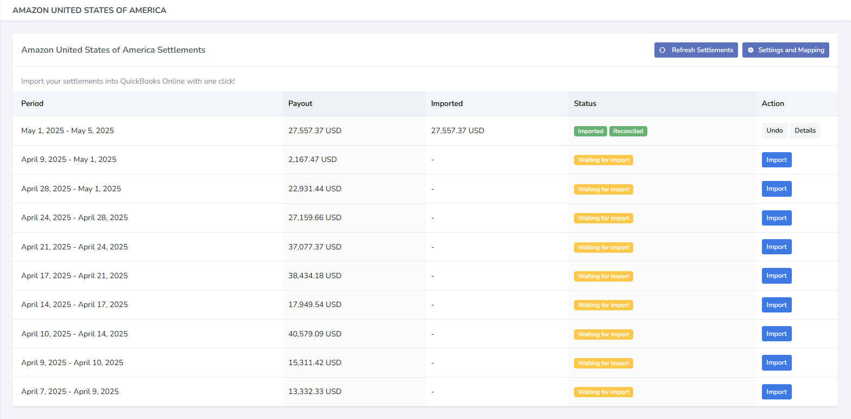Screen dimensions: 851x419
Task: Click the Status column header
Action: (585, 103)
